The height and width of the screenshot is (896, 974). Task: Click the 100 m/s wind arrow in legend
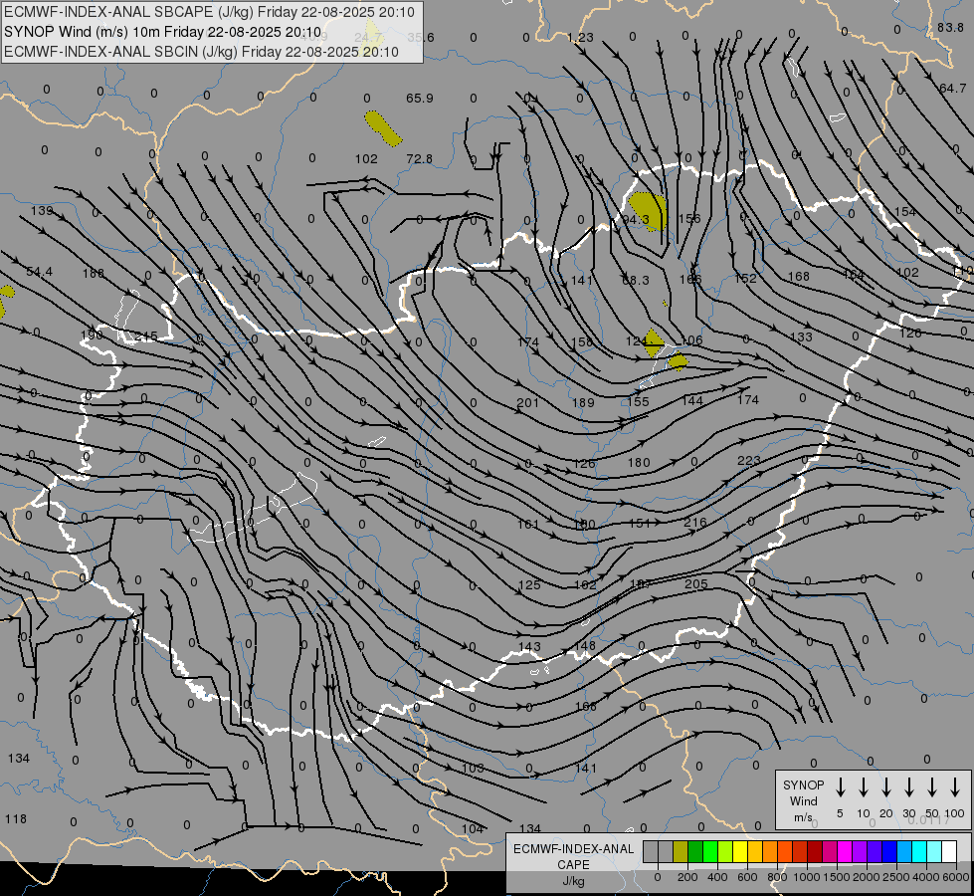tap(955, 787)
